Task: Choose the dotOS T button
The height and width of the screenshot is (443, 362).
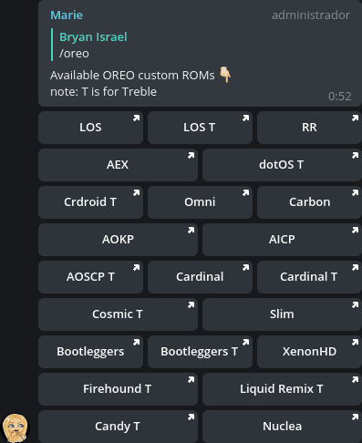Action: pos(282,165)
